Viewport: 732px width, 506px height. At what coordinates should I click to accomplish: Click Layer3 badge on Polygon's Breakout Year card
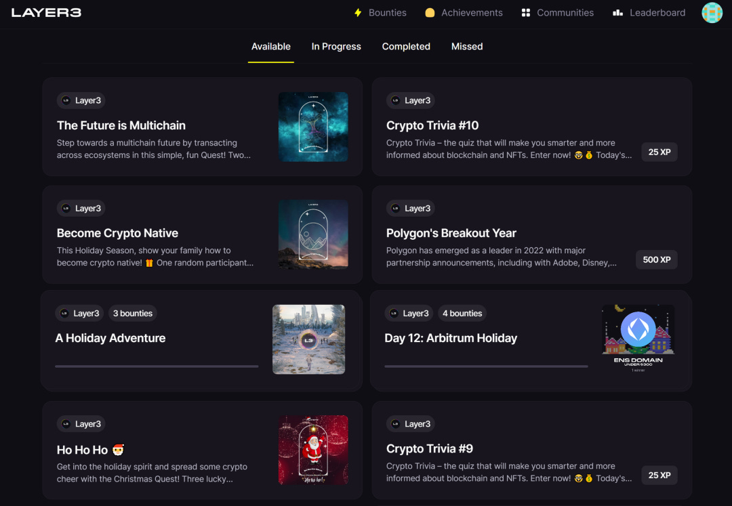coord(410,208)
